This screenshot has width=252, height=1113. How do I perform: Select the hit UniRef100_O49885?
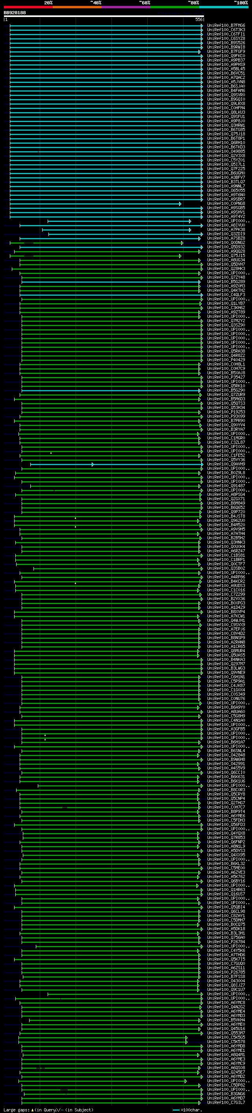coord(226,151)
